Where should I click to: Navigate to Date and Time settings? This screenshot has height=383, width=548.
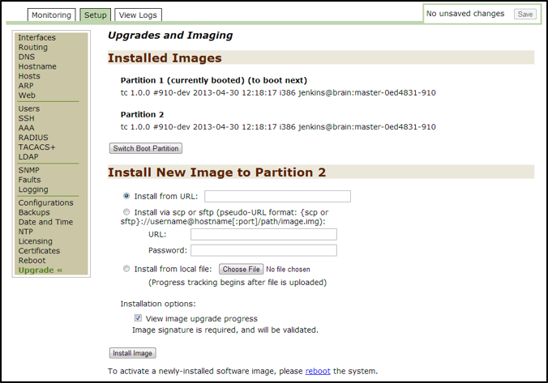45,222
